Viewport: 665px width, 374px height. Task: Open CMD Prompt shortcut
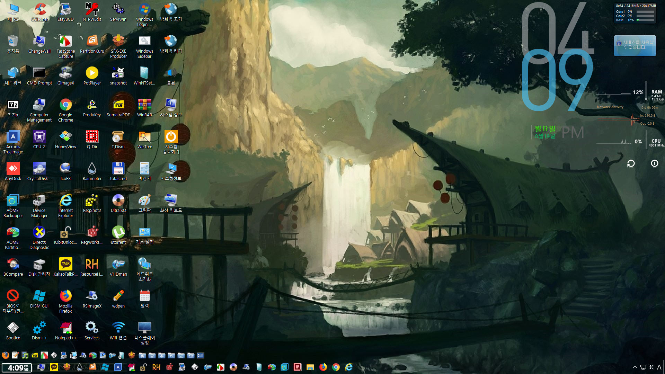pyautogui.click(x=39, y=76)
